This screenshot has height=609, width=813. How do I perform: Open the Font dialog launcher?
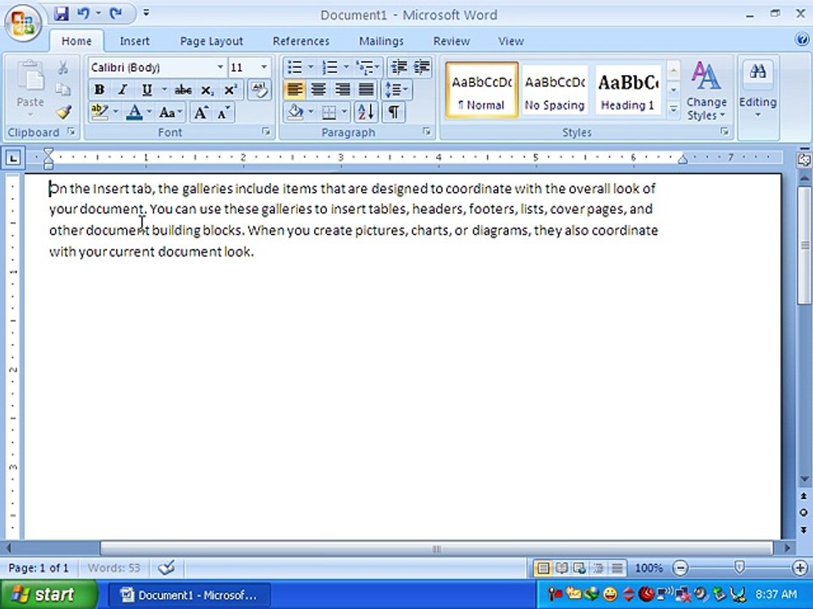pos(267,132)
